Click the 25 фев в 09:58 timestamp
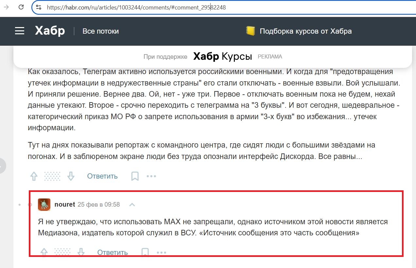The image size is (416, 268). (x=99, y=205)
